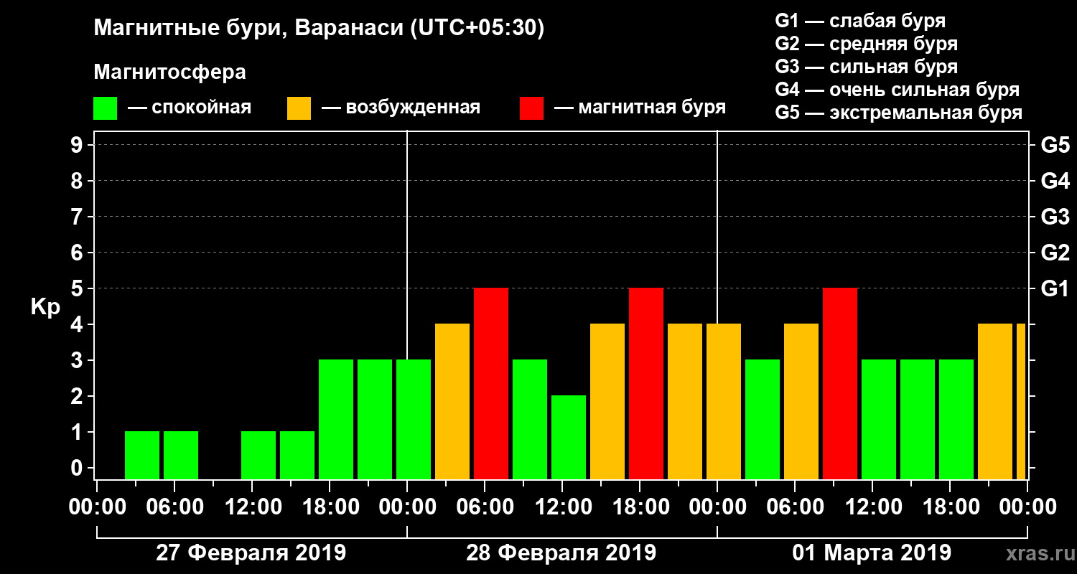Click the leftmost '00:00' time label
Screen dimensions: 1077x574
click(x=97, y=507)
